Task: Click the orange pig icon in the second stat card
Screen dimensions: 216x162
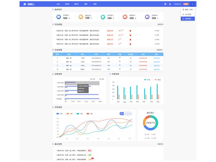Action: point(81,17)
